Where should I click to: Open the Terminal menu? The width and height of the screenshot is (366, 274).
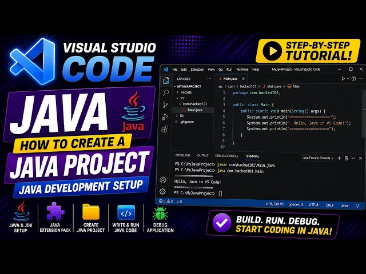tap(242, 70)
